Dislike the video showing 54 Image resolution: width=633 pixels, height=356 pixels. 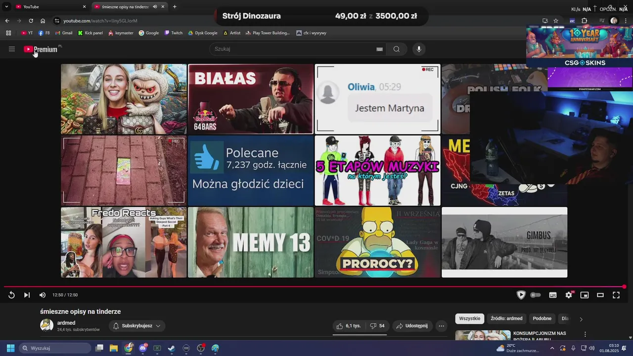377,326
